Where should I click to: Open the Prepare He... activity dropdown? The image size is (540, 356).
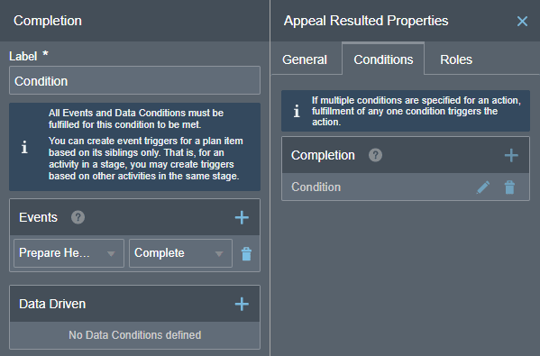[x=69, y=253]
